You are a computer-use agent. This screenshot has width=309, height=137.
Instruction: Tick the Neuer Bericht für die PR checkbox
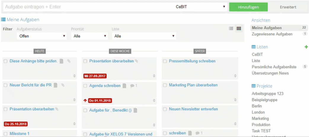[x=5, y=85]
